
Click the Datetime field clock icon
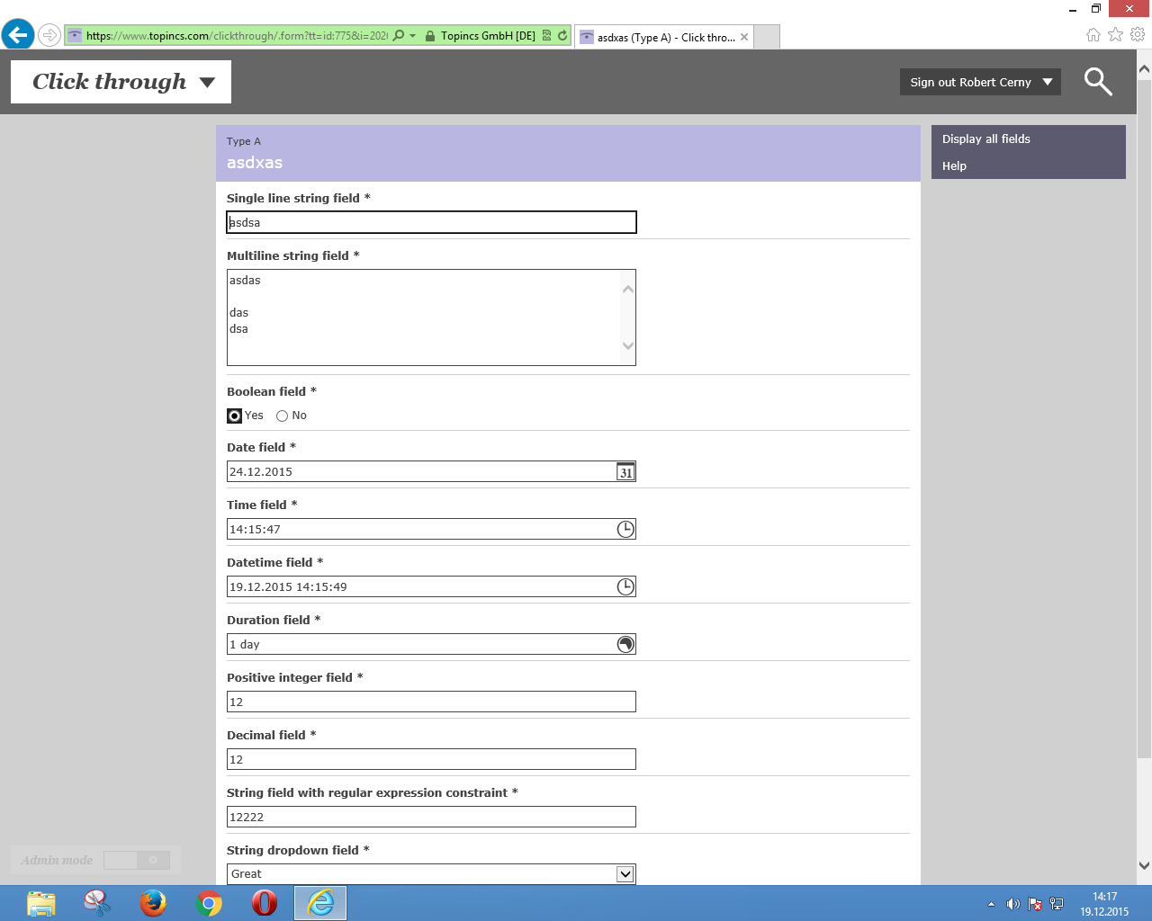(x=625, y=587)
